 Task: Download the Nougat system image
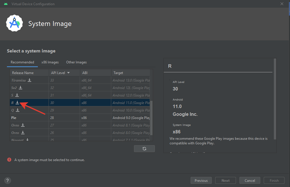point(27,140)
